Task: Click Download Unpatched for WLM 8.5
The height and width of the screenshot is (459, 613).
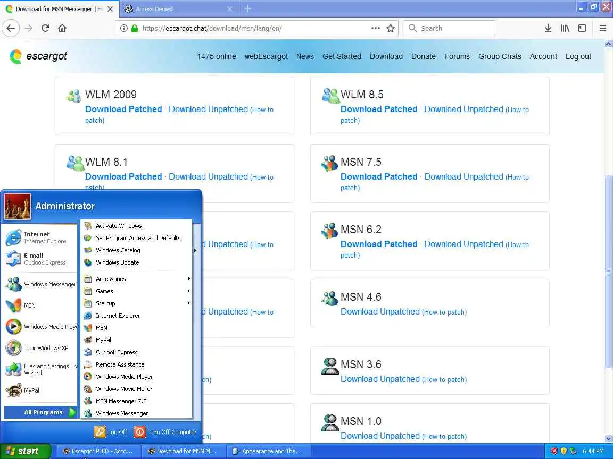Action: tap(463, 109)
